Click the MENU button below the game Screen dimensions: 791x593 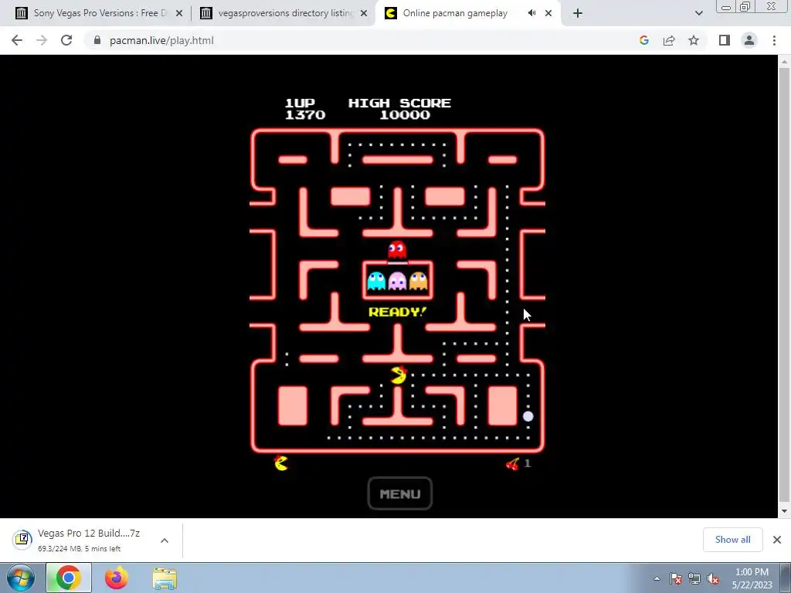399,493
